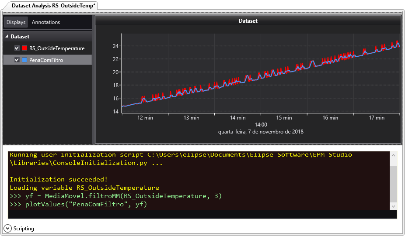The width and height of the screenshot is (405, 236).
Task: Click the Dataset header label in tree
Action: (x=20, y=37)
